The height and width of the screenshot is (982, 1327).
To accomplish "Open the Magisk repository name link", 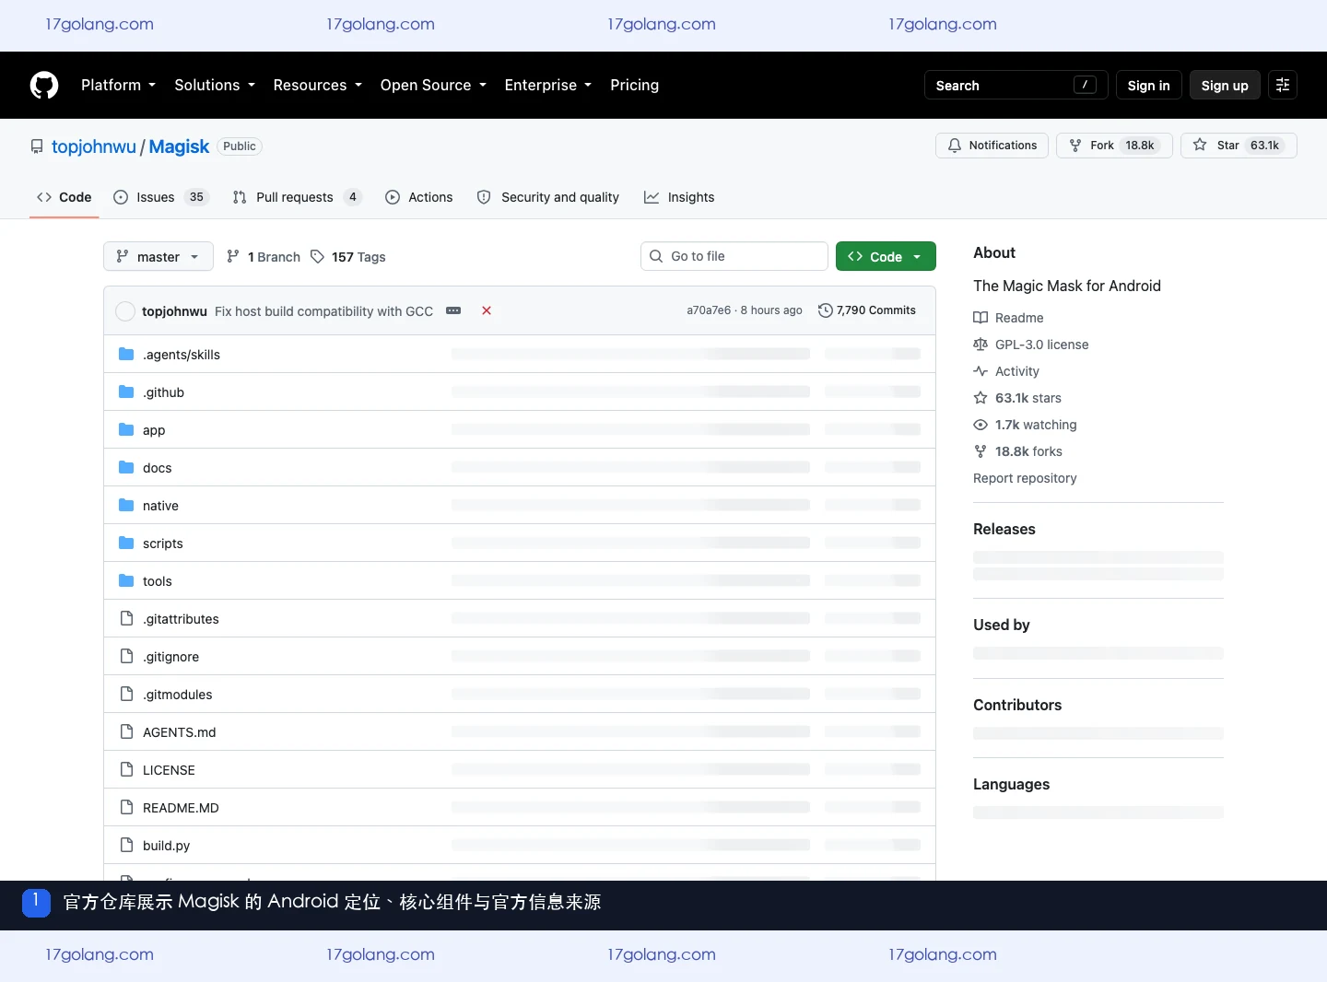I will point(179,146).
